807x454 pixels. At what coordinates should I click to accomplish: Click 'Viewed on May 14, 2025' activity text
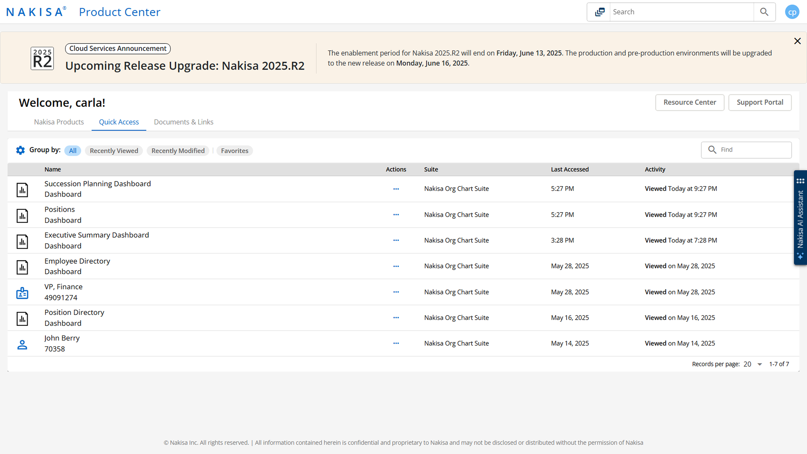coord(680,343)
